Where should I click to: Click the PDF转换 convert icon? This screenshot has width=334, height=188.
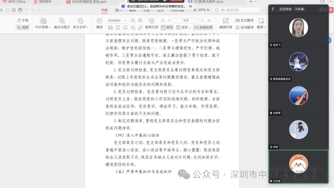[43, 21]
